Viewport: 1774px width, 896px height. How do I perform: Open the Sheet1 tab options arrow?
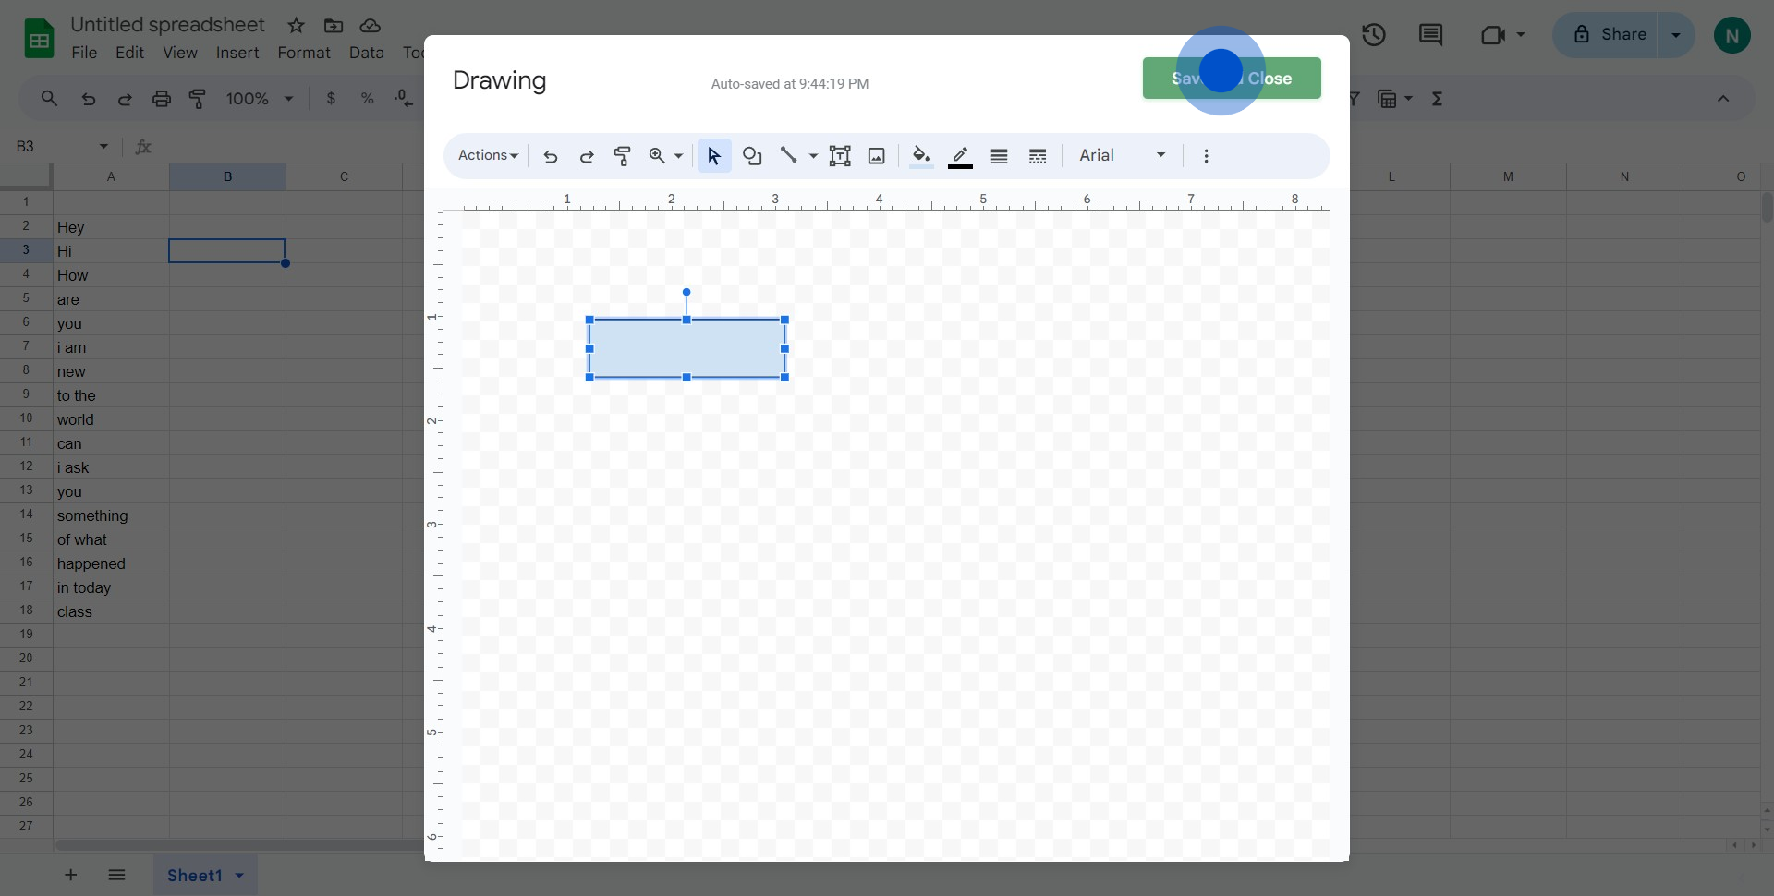click(x=239, y=875)
